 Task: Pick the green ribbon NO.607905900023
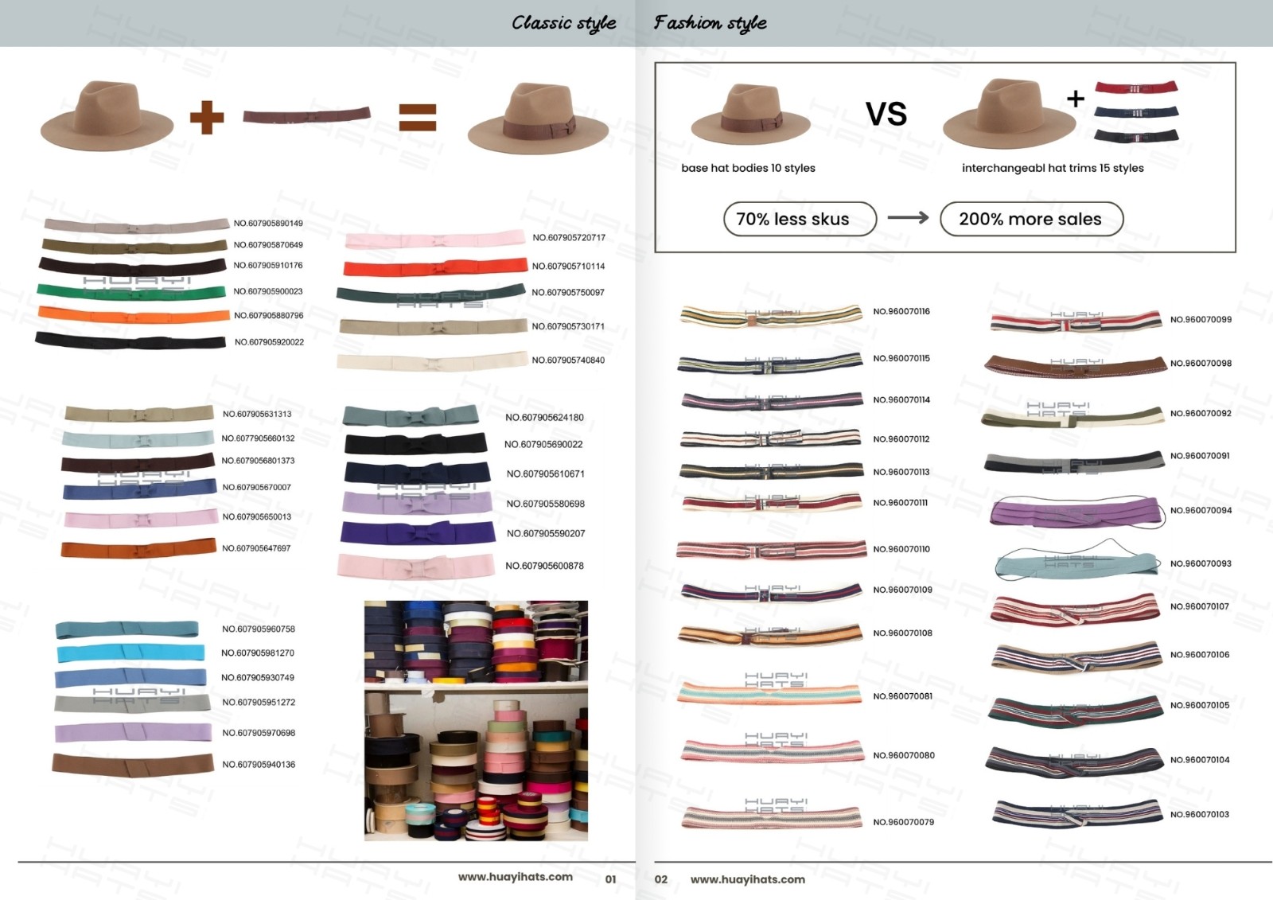pos(132,291)
